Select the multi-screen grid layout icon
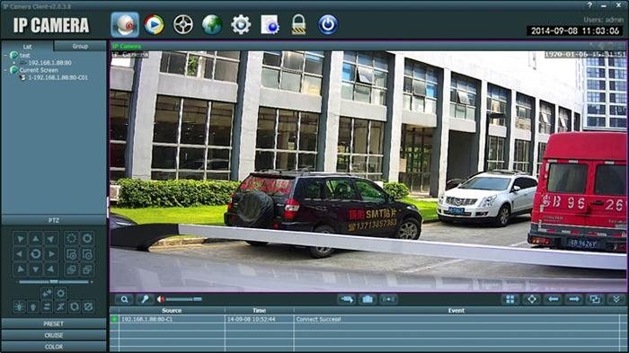The width and height of the screenshot is (629, 353). pyautogui.click(x=510, y=299)
